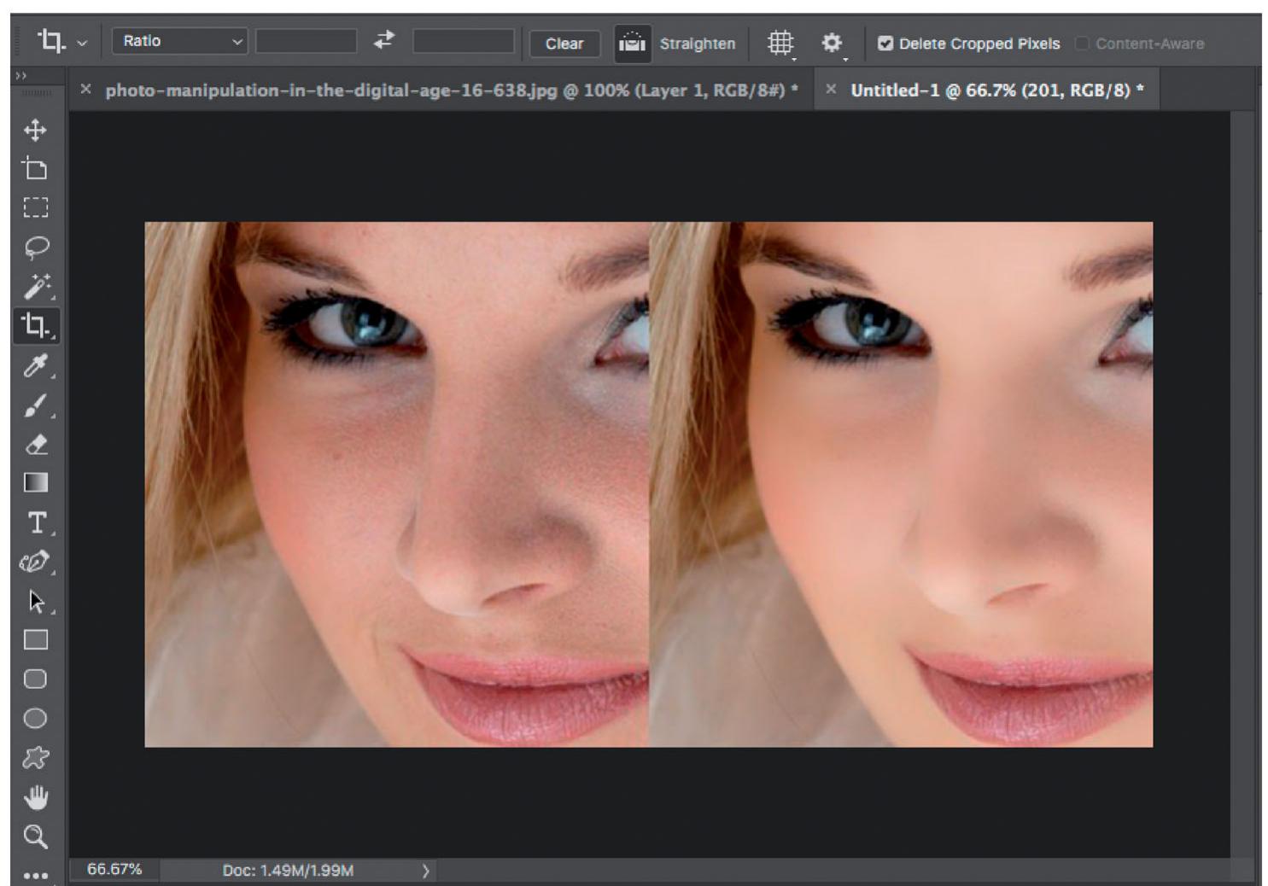The width and height of the screenshot is (1268, 886).
Task: Select the Hand tool
Action: tap(36, 797)
